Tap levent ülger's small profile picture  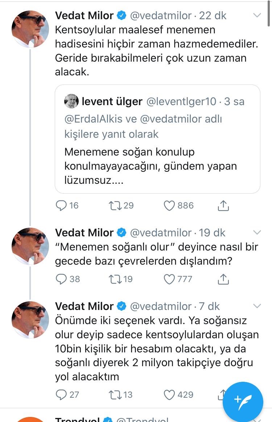click(71, 102)
